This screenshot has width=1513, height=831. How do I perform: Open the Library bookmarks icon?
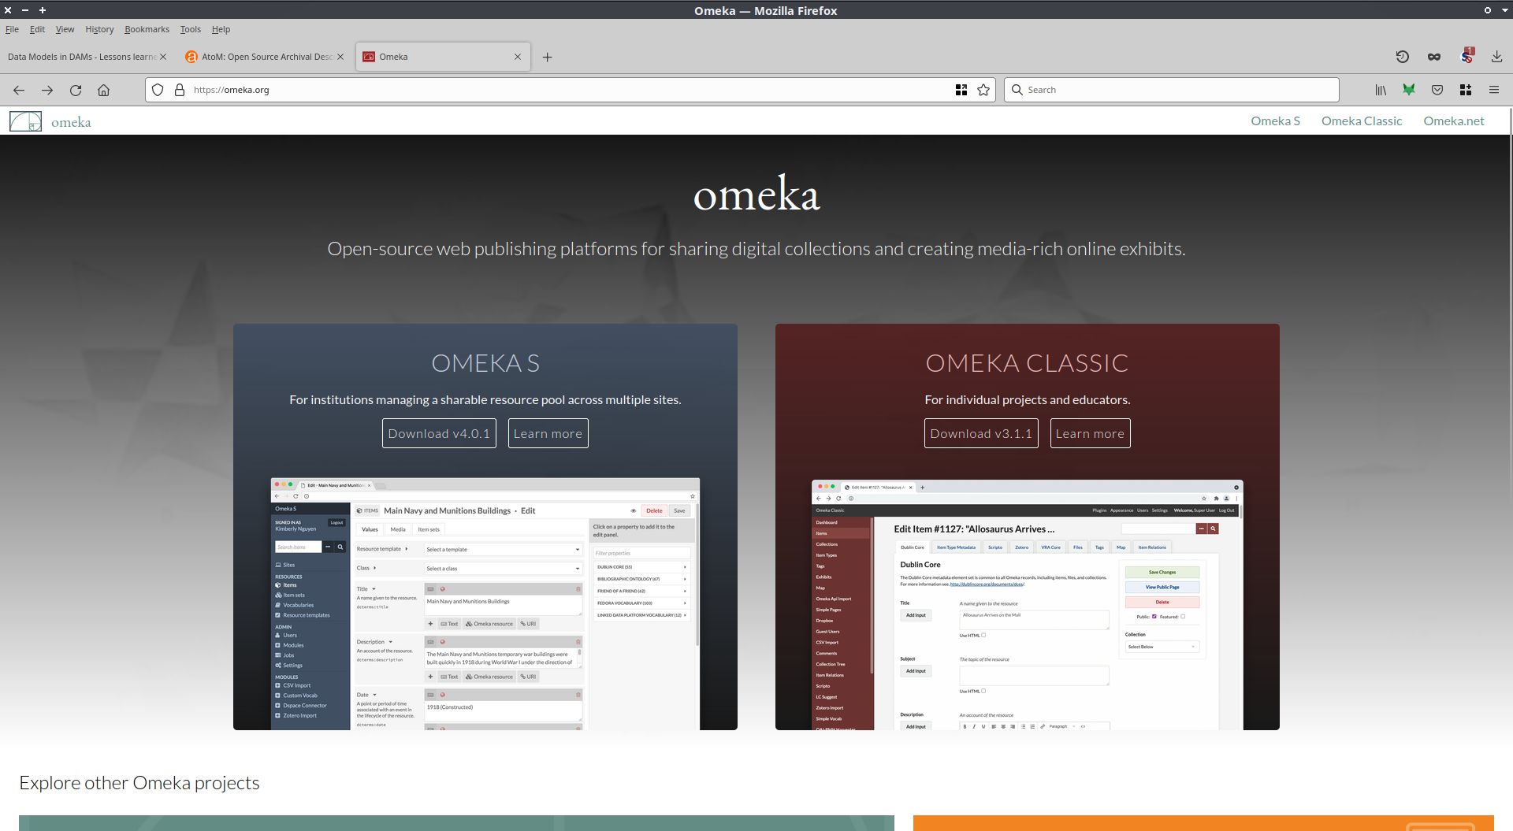click(x=1381, y=90)
